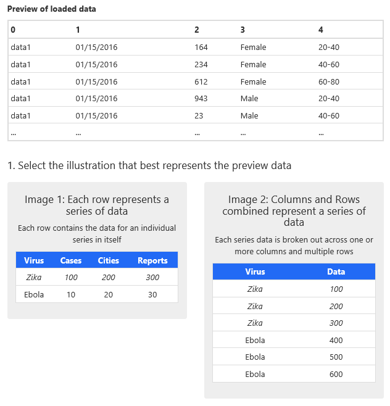Click the 'Virus' header in Image 2 table
Viewport: 390px width, 406px height.
pos(255,271)
